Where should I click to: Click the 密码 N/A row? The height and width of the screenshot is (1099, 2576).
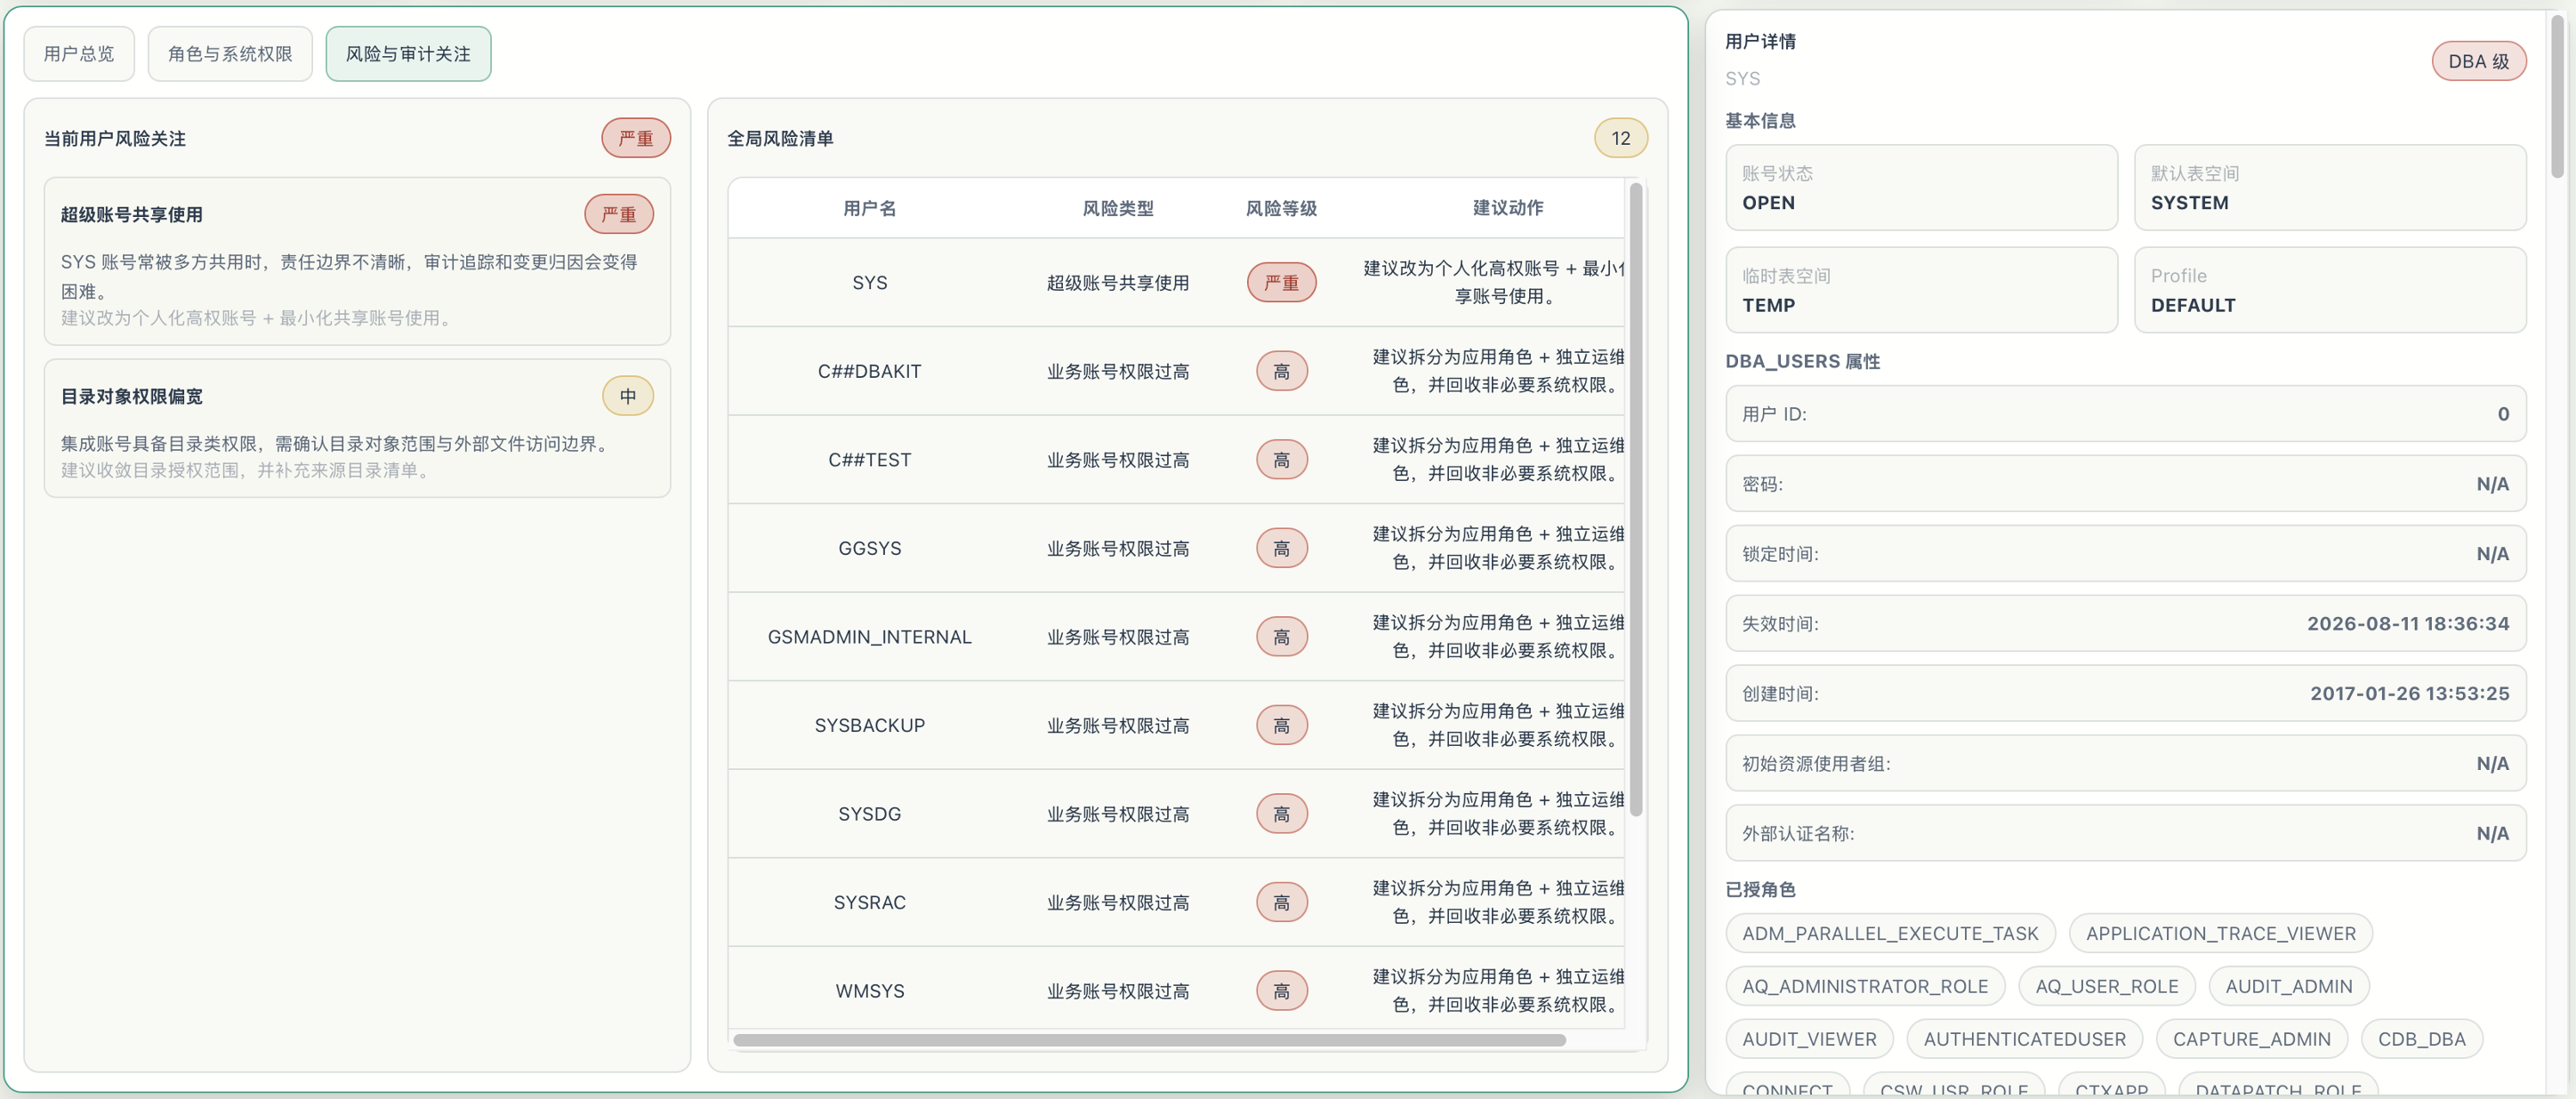[x=2125, y=484]
